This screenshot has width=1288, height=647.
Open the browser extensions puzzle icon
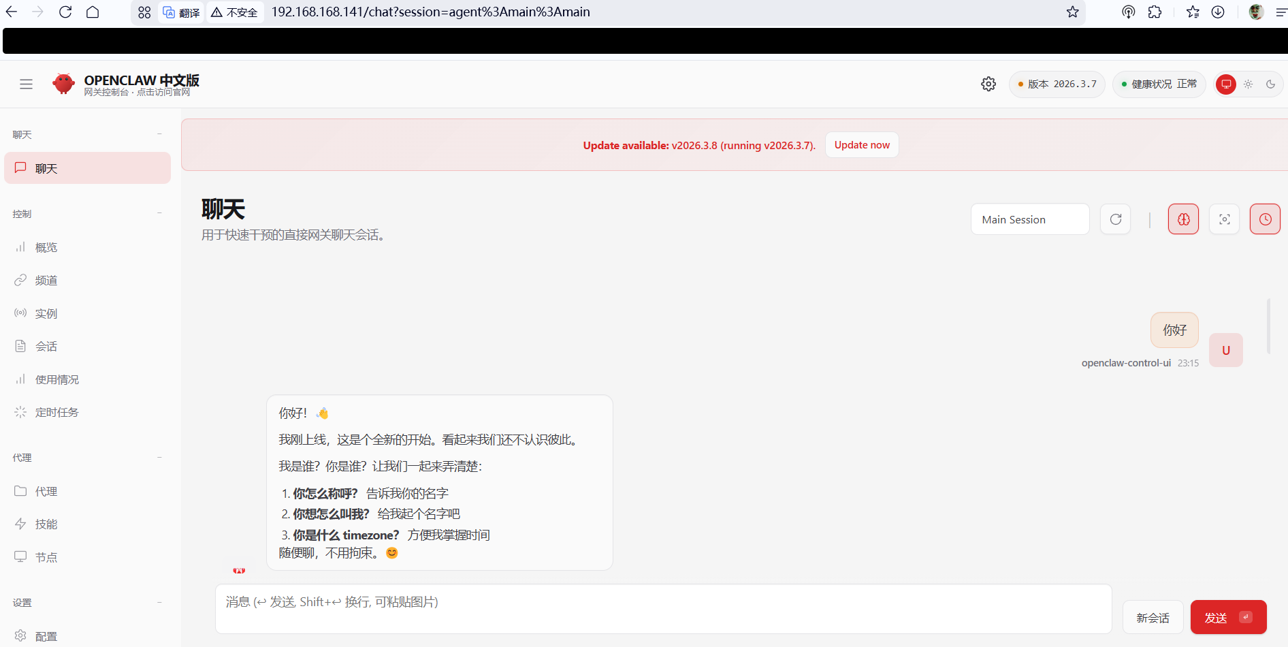(1155, 12)
